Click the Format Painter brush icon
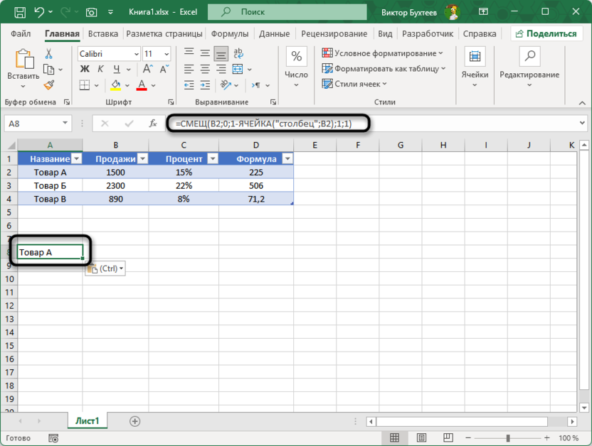The width and height of the screenshot is (592, 446). pos(49,85)
